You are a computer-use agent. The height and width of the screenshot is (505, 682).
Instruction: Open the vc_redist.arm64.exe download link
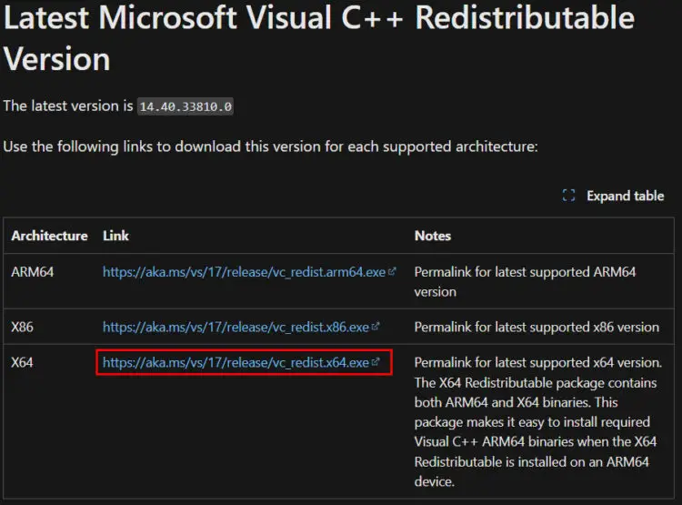tap(244, 272)
